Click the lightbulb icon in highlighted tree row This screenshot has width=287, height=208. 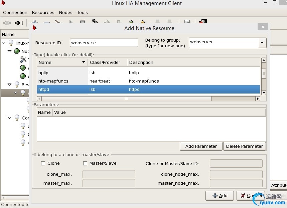click(23, 93)
